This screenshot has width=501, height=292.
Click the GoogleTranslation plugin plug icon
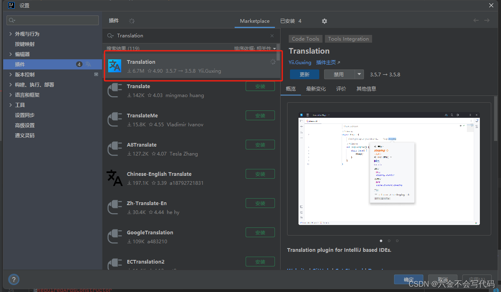coord(115,236)
